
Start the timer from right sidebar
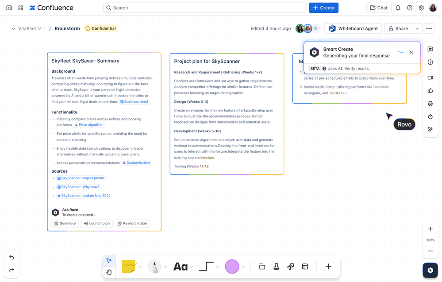point(430,116)
